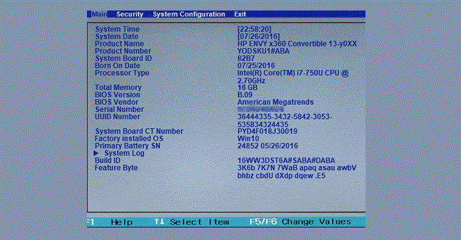Click the Serial Number label
461x240 pixels.
coord(119,109)
